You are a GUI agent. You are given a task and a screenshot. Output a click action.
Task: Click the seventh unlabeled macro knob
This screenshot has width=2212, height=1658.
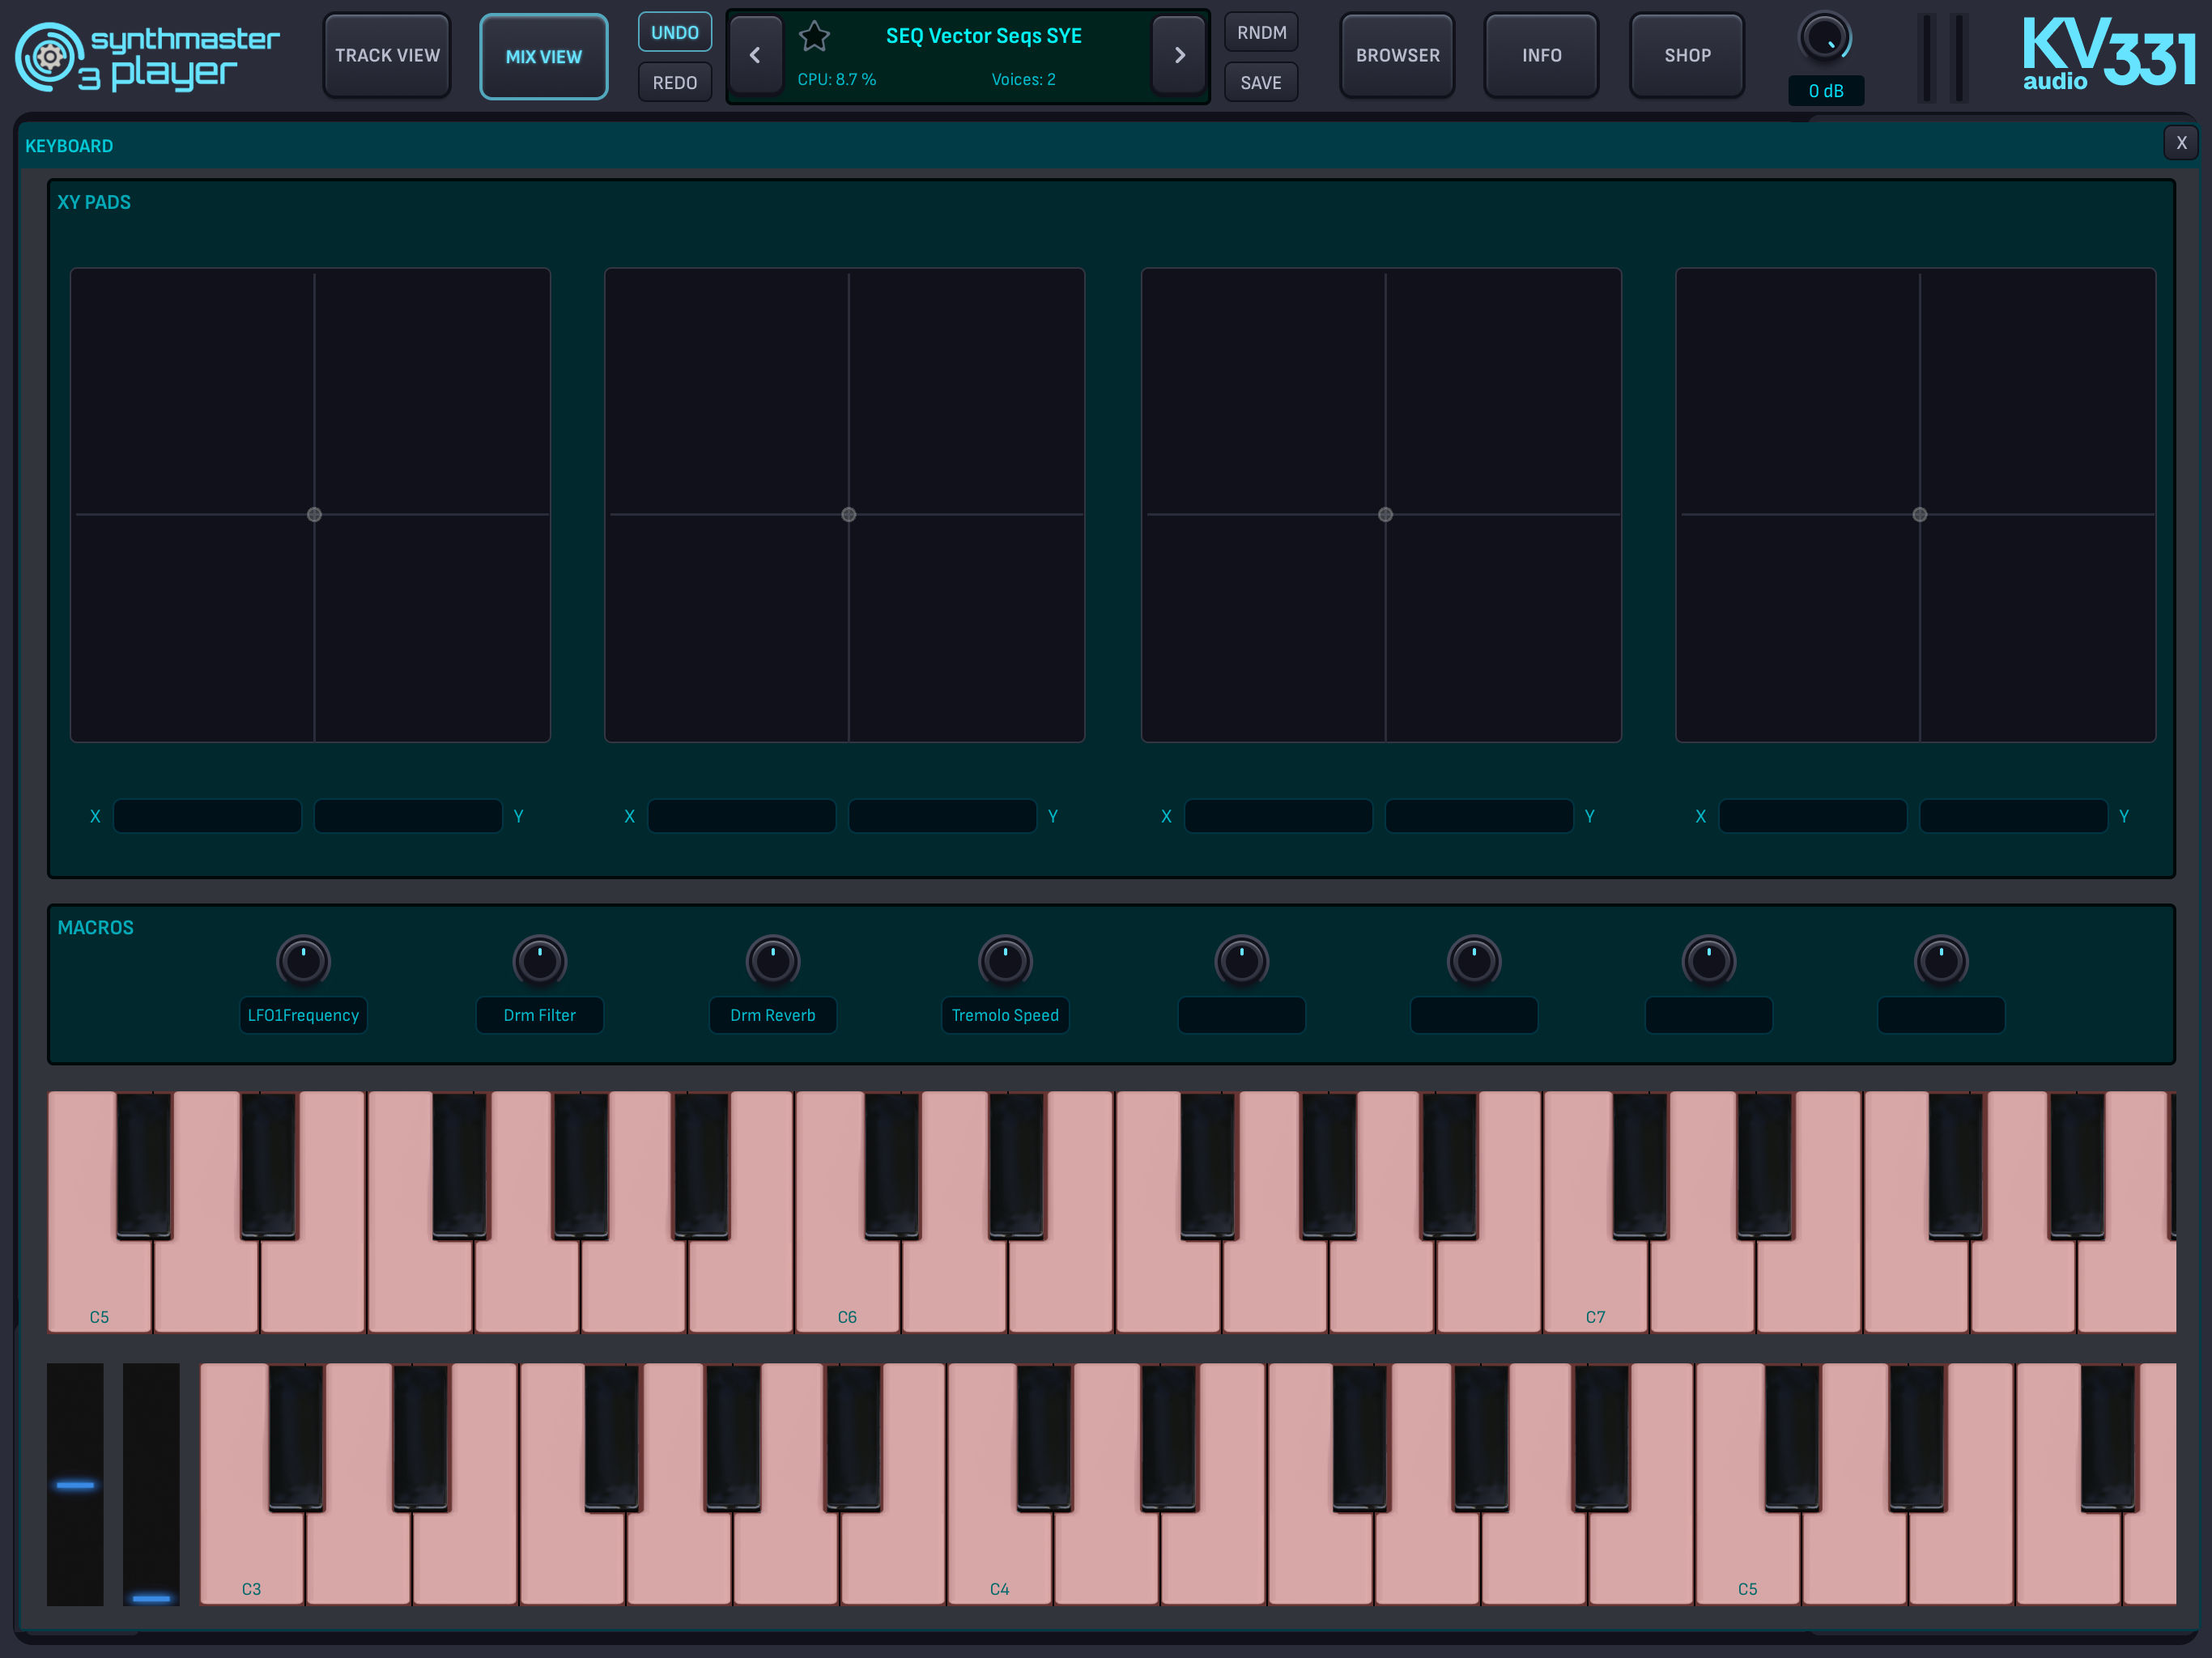click(1708, 961)
